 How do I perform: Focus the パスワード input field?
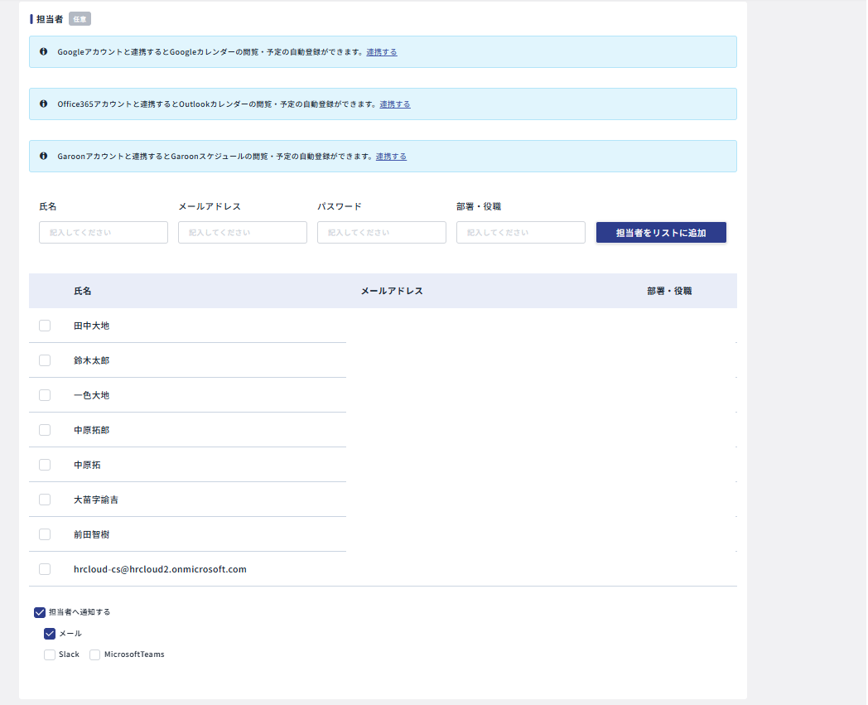[x=382, y=233]
